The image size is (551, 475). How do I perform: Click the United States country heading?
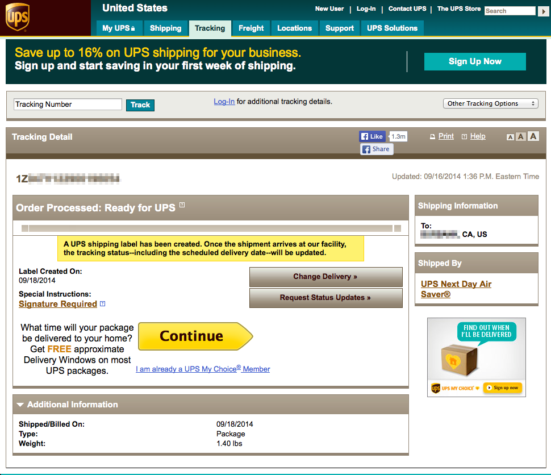coord(135,8)
